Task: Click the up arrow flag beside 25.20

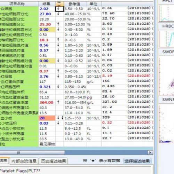Action: [x=58, y=24]
